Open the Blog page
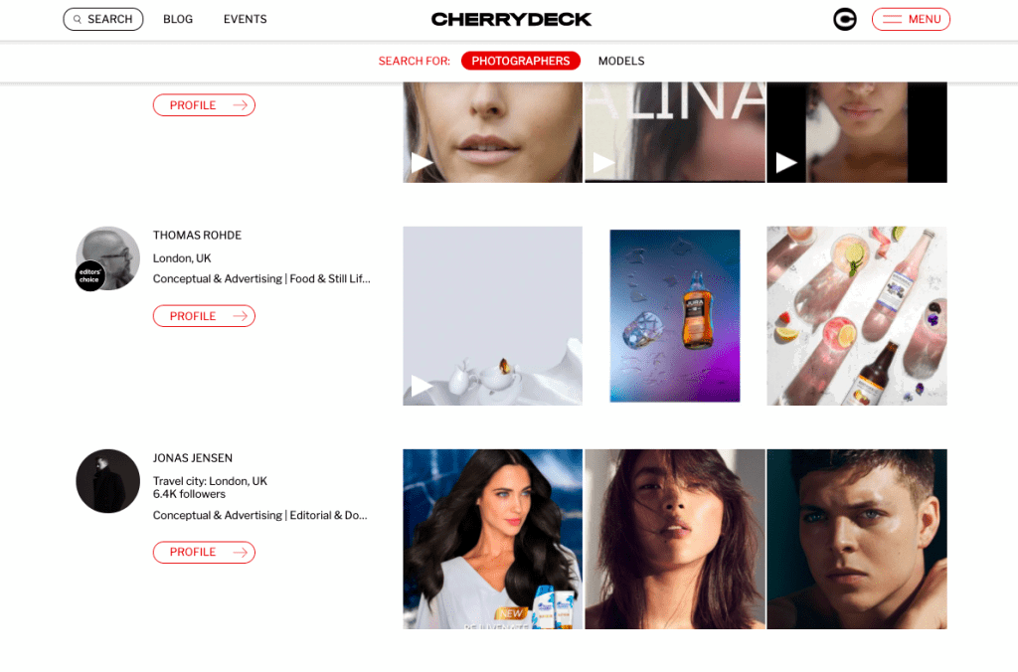The width and height of the screenshot is (1018, 672). pos(178,20)
